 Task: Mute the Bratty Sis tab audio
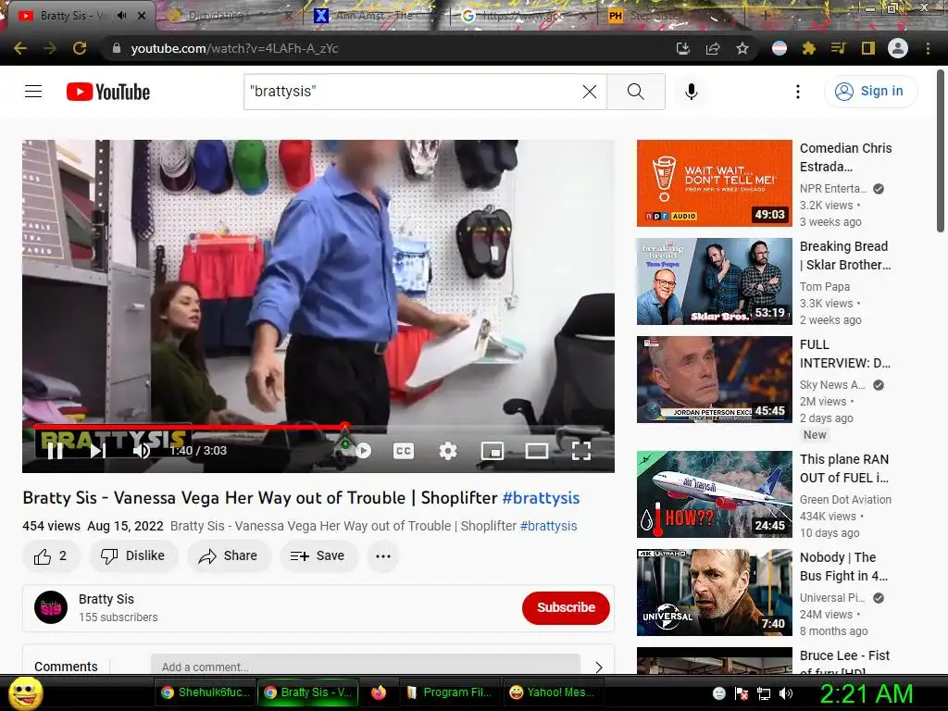tap(121, 16)
